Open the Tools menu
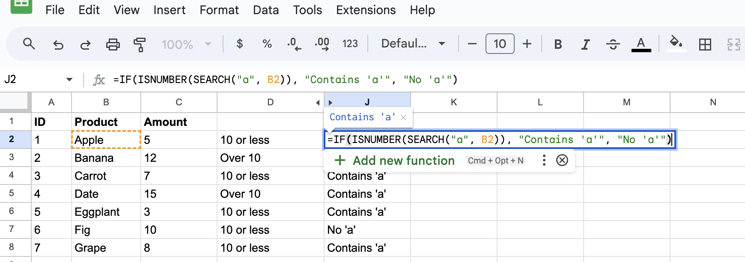The height and width of the screenshot is (262, 745). [x=307, y=10]
